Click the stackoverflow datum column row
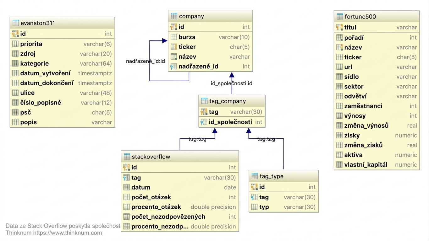 coord(180,187)
